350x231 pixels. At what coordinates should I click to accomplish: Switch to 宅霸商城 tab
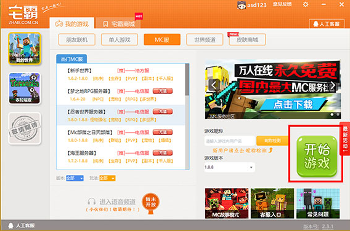[x=119, y=23]
